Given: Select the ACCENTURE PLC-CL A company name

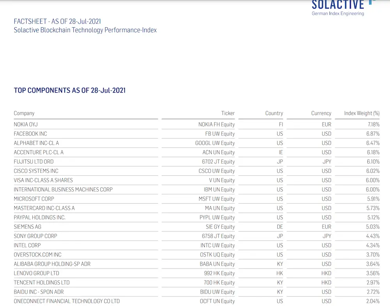Looking at the screenshot, I should pyautogui.click(x=39, y=152).
